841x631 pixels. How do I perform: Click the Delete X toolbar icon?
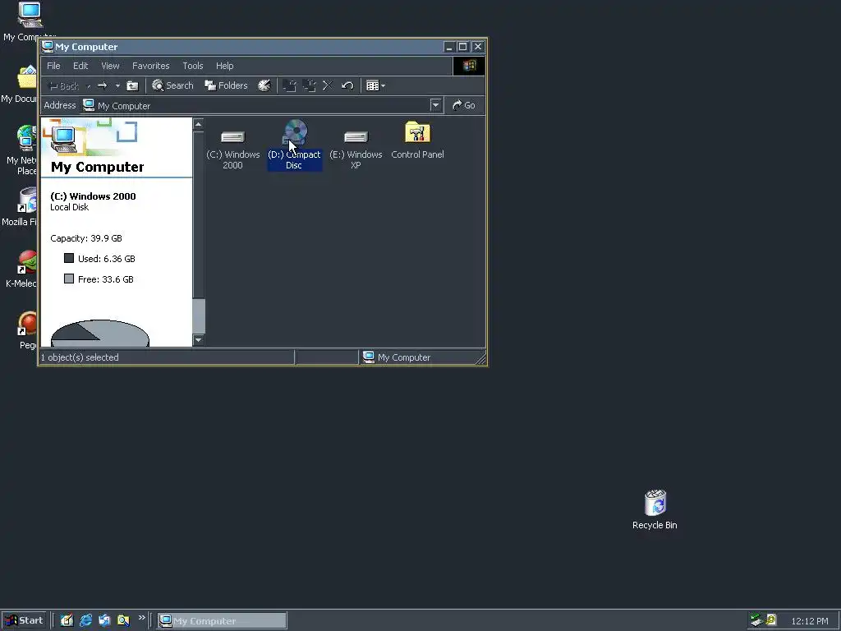[x=328, y=85]
